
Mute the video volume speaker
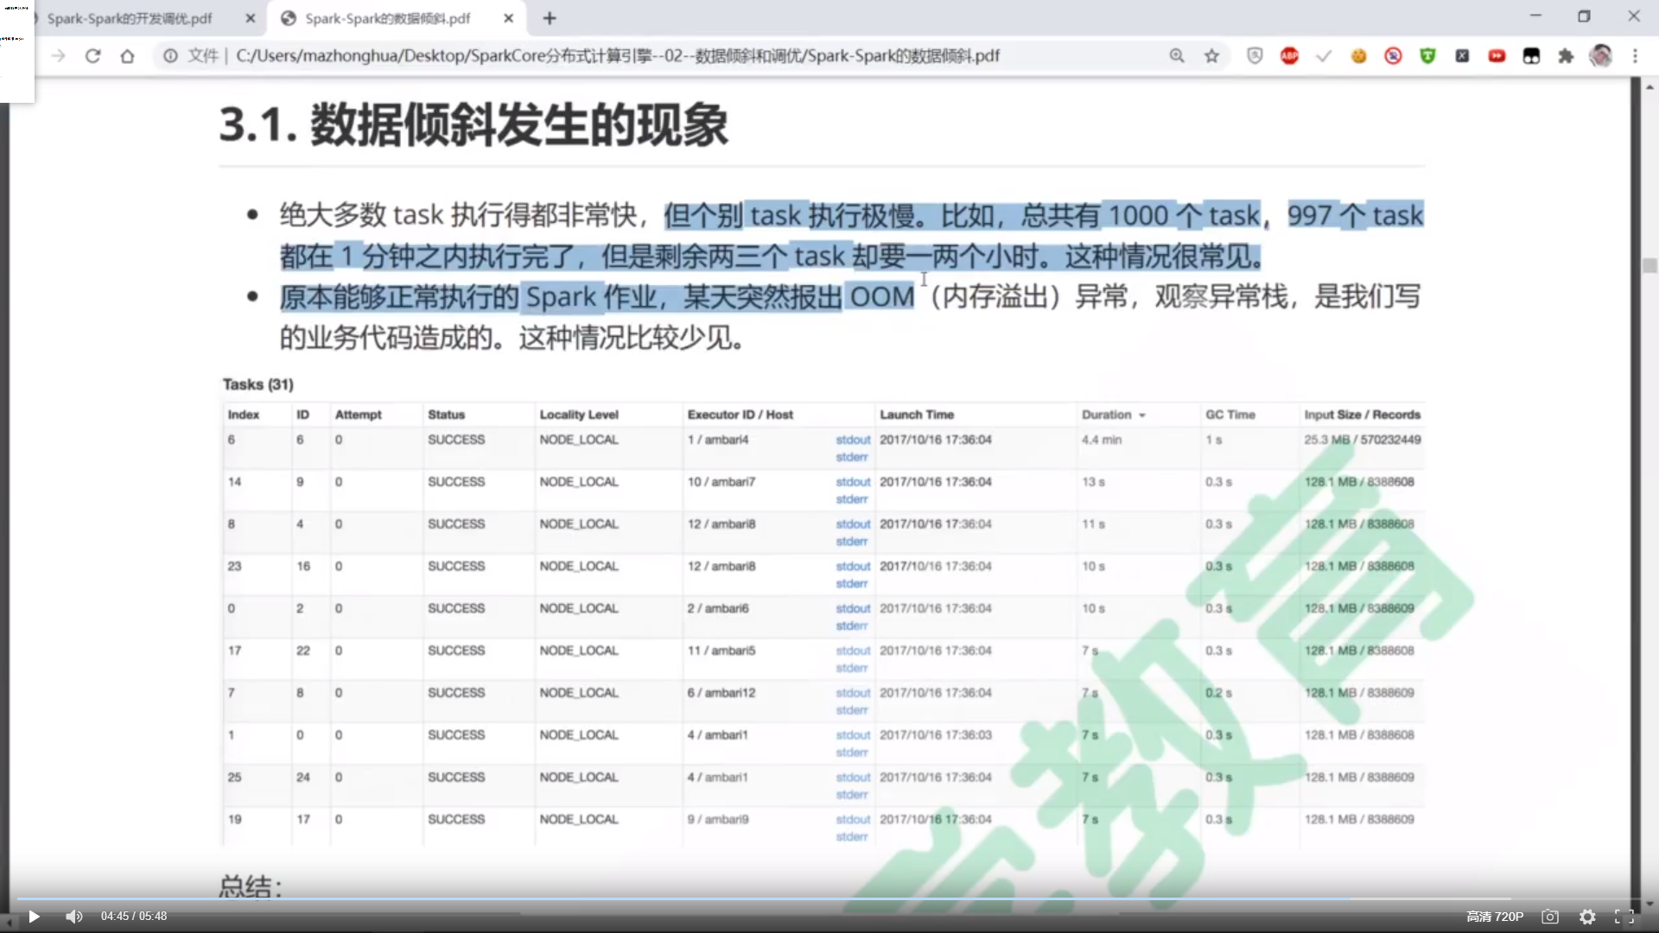tap(74, 917)
